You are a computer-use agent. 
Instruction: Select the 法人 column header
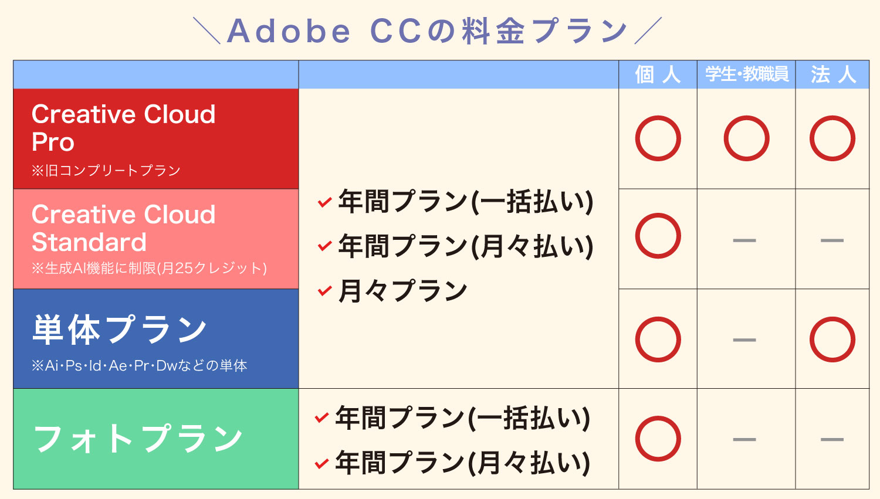coord(832,74)
